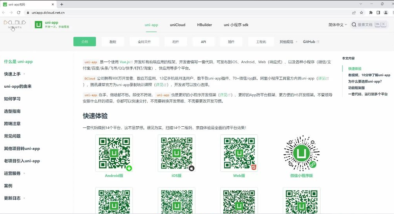The image size is (394, 214).
Task: Select the 介绍 green tab
Action: 85,42
